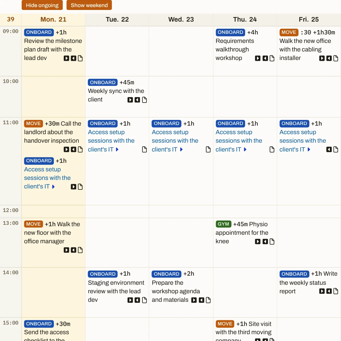Shift Weekly sync with the client backward
341x341 pixels.
click(137, 100)
